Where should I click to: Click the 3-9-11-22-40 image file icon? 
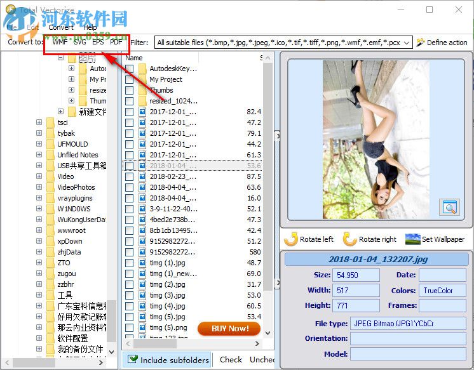(x=142, y=209)
